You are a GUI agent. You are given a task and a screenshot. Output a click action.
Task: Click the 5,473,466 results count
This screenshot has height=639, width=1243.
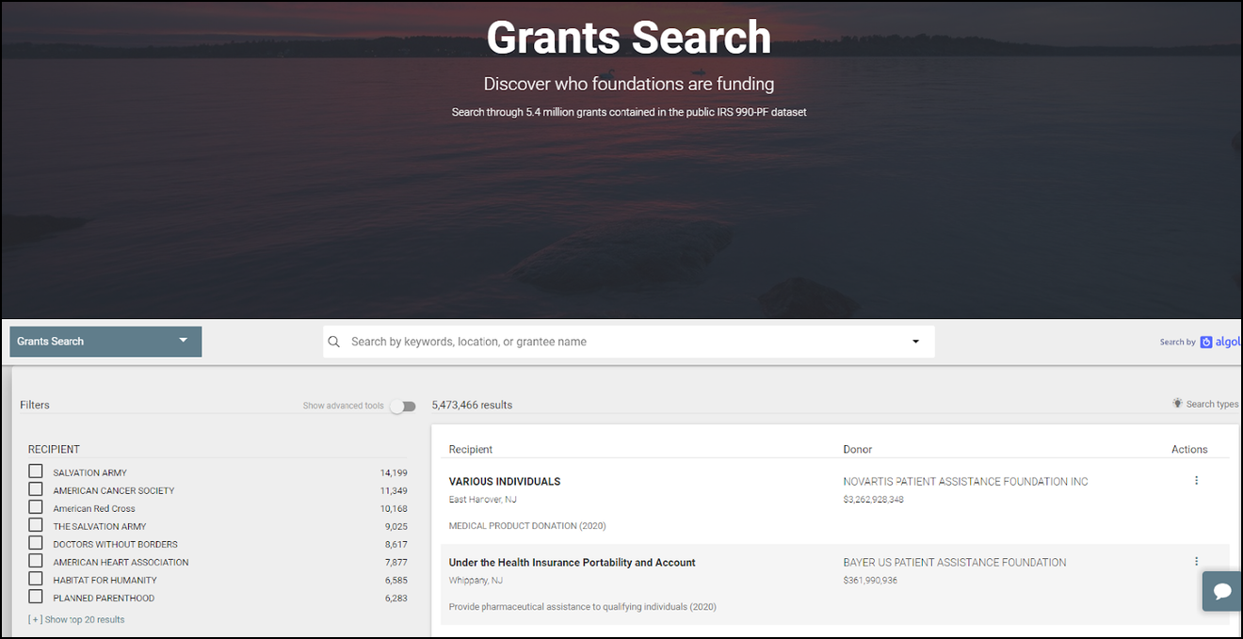(472, 406)
